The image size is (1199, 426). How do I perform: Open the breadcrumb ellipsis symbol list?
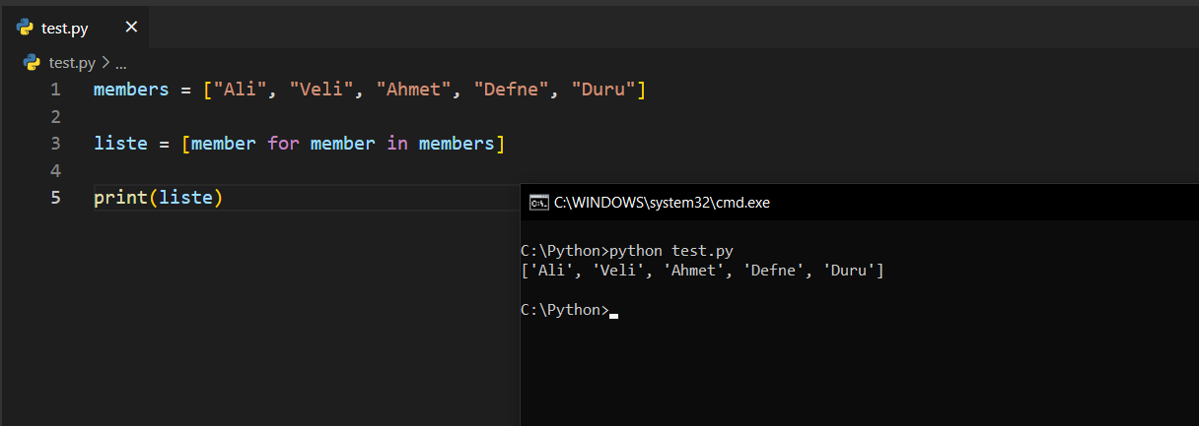tap(121, 62)
